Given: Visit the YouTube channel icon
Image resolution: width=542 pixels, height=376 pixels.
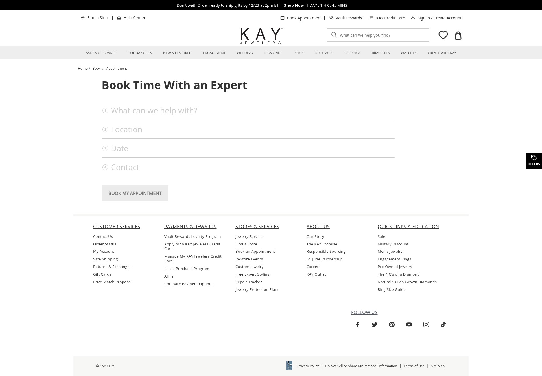Looking at the screenshot, I should pos(409,324).
